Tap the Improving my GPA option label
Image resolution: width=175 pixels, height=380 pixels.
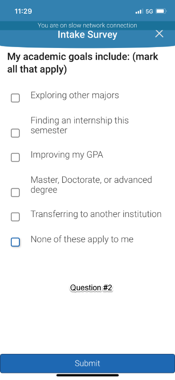[67, 155]
